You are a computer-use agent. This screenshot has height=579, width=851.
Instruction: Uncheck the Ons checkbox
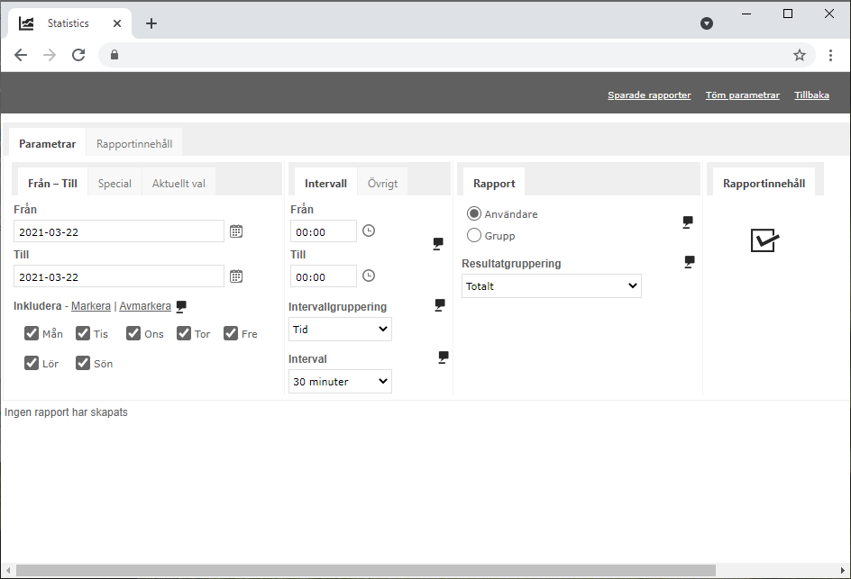pos(133,333)
